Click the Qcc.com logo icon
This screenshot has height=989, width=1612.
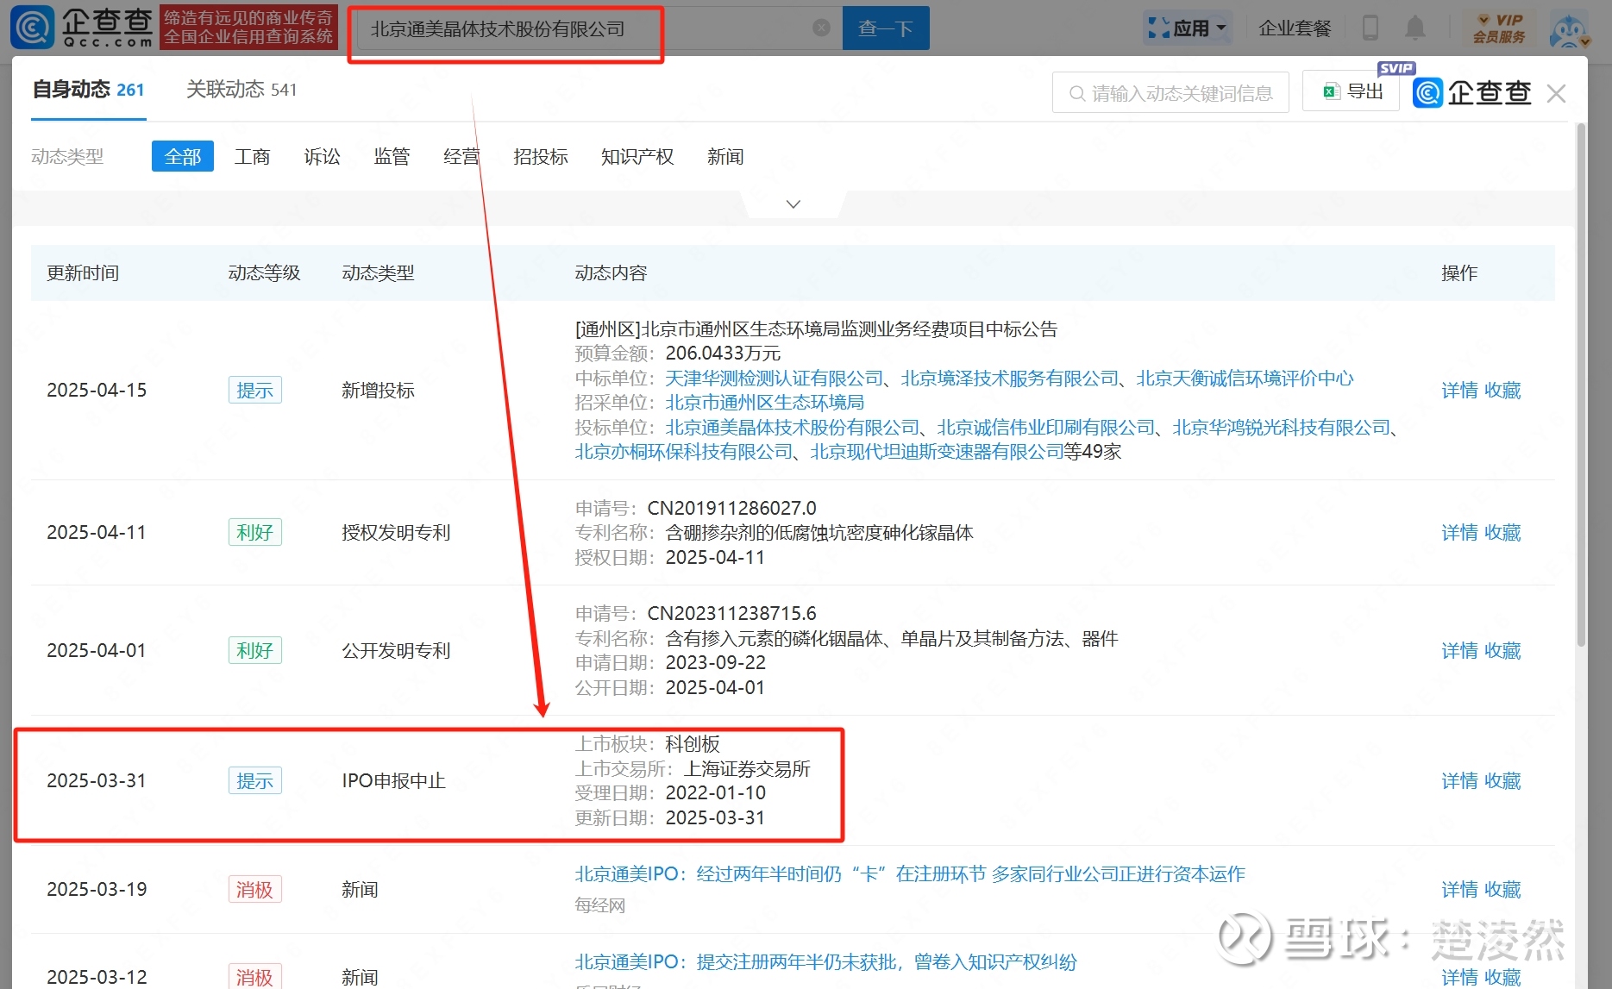pyautogui.click(x=33, y=28)
